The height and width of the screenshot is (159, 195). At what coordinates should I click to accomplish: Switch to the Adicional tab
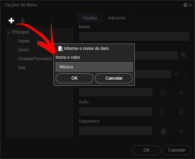[116, 18]
